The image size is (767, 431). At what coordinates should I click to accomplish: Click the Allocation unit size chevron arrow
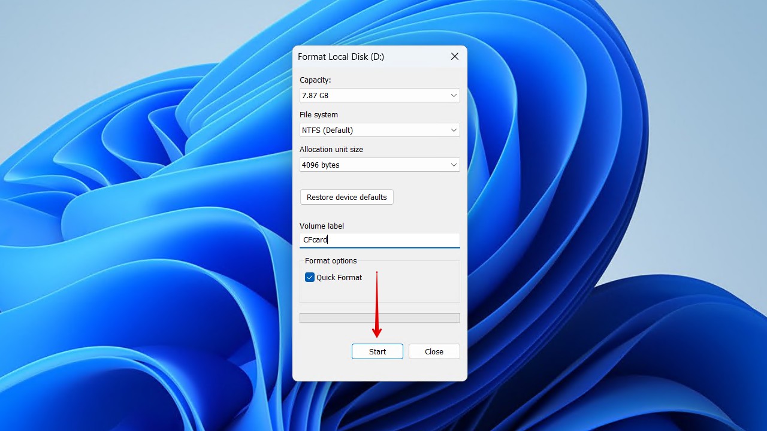coord(454,165)
